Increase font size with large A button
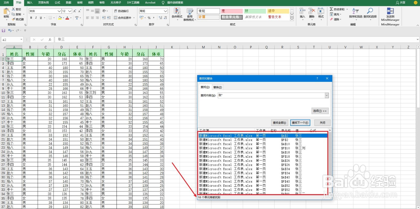 75,11
